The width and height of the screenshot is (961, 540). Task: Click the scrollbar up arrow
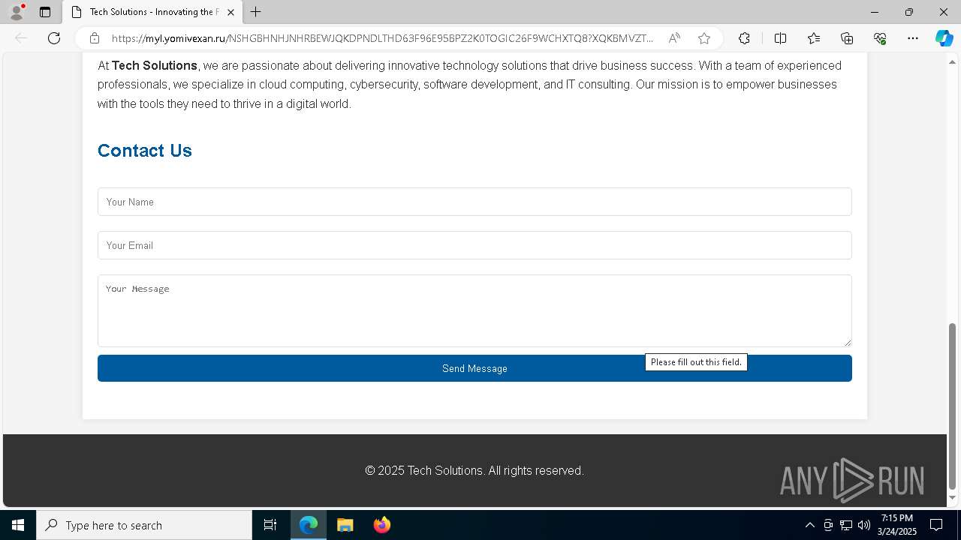click(x=953, y=61)
